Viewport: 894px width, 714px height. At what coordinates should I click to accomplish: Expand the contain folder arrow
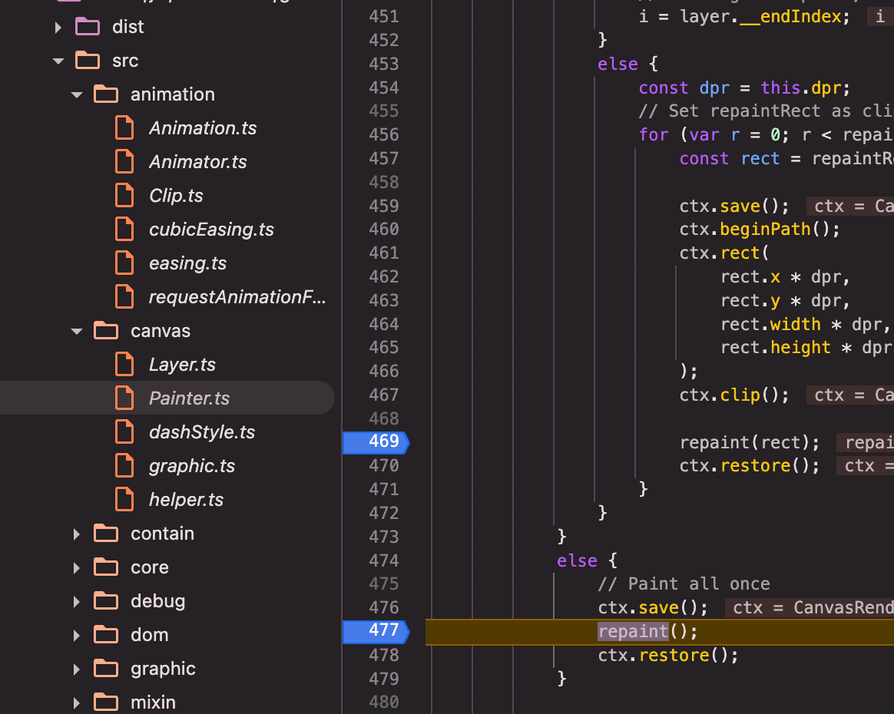coord(77,534)
